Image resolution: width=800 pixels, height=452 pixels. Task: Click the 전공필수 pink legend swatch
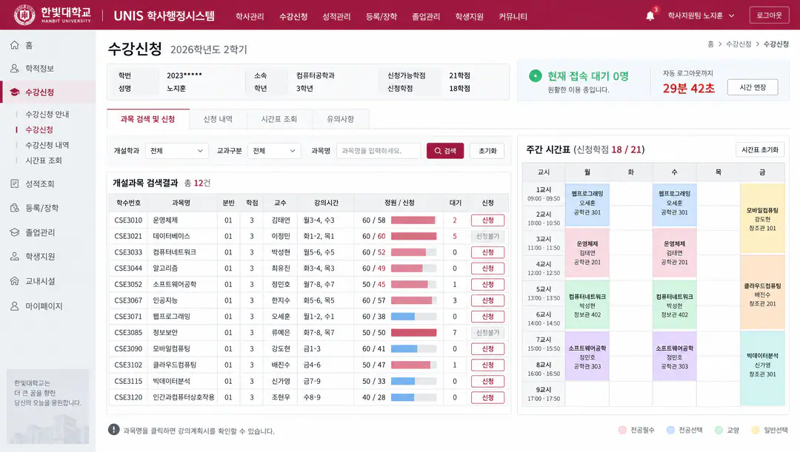pyautogui.click(x=622, y=430)
